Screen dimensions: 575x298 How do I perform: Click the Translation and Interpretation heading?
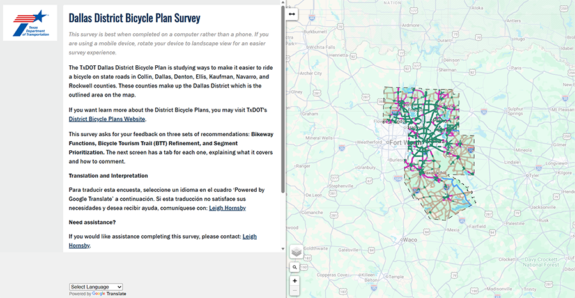[x=108, y=176]
